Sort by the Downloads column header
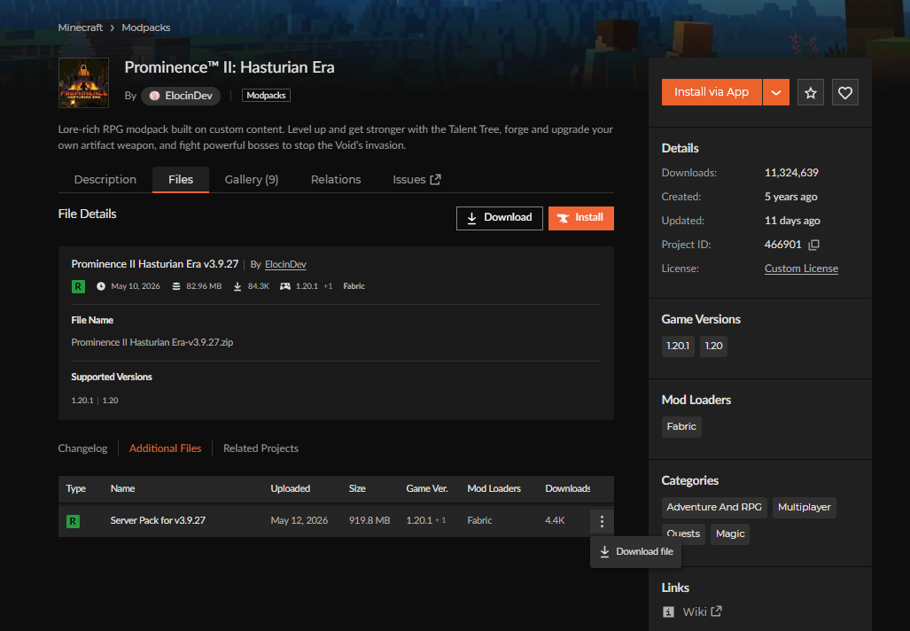Image resolution: width=910 pixels, height=631 pixels. click(568, 489)
